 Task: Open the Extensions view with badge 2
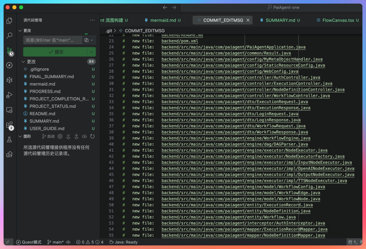click(x=10, y=125)
